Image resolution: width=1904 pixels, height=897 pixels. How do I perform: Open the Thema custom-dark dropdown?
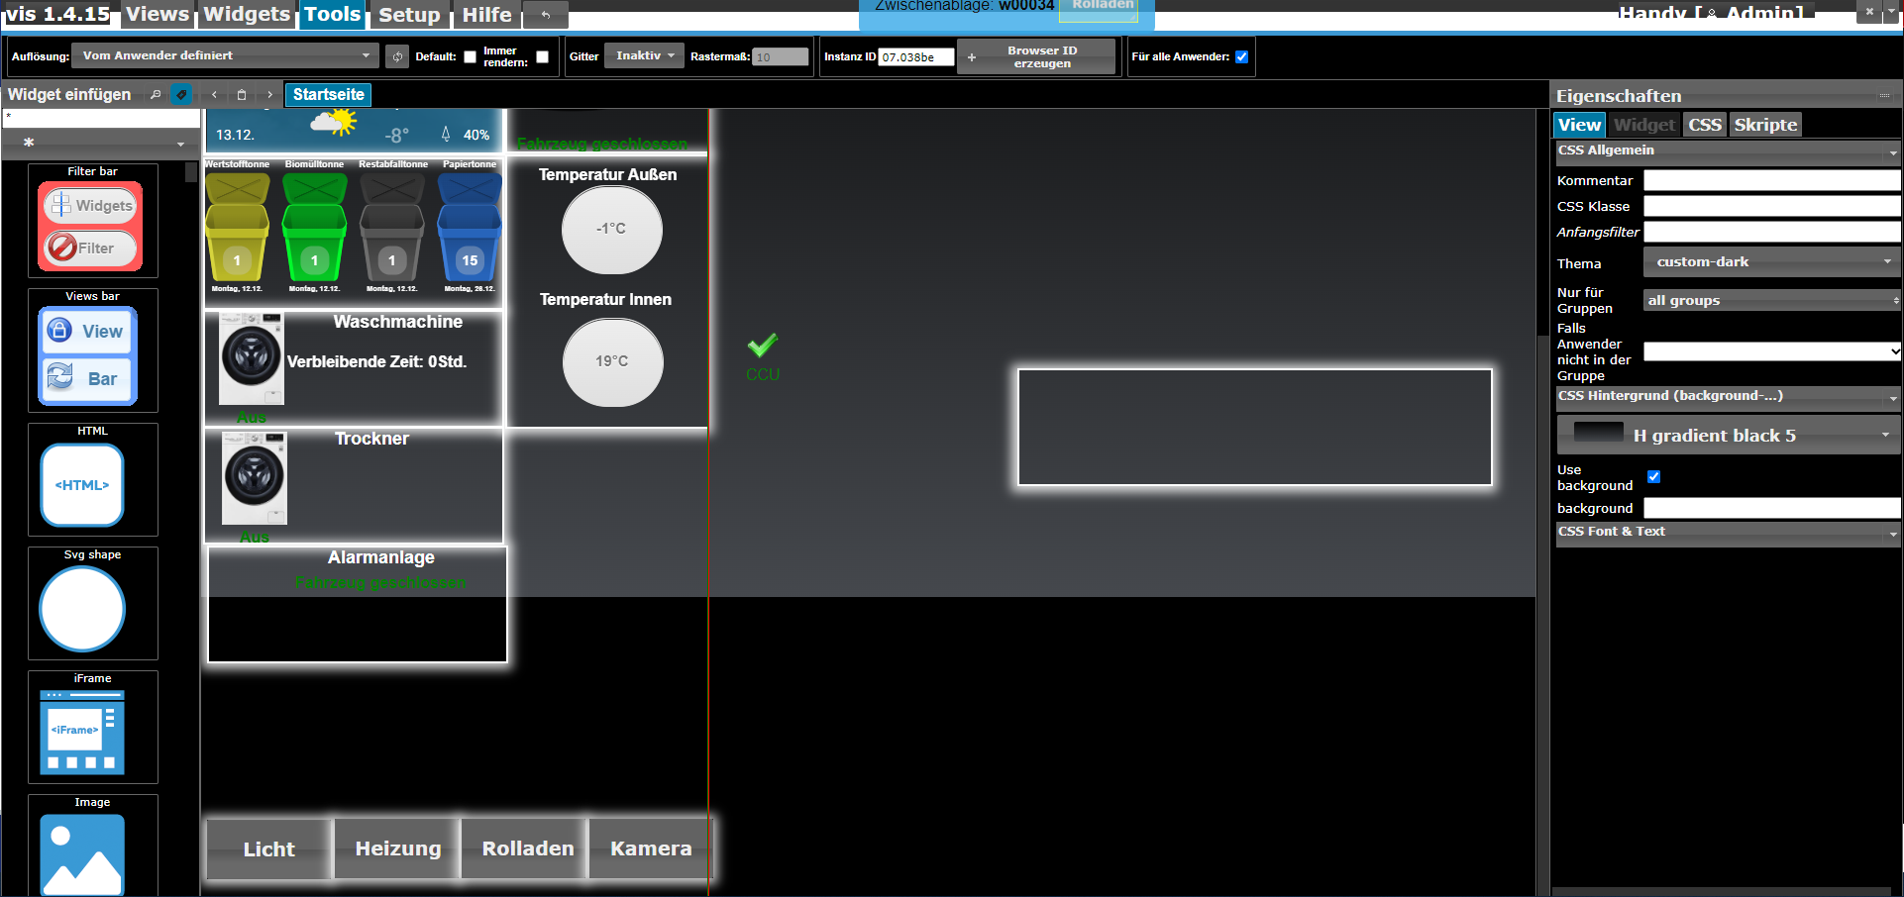tap(1771, 262)
